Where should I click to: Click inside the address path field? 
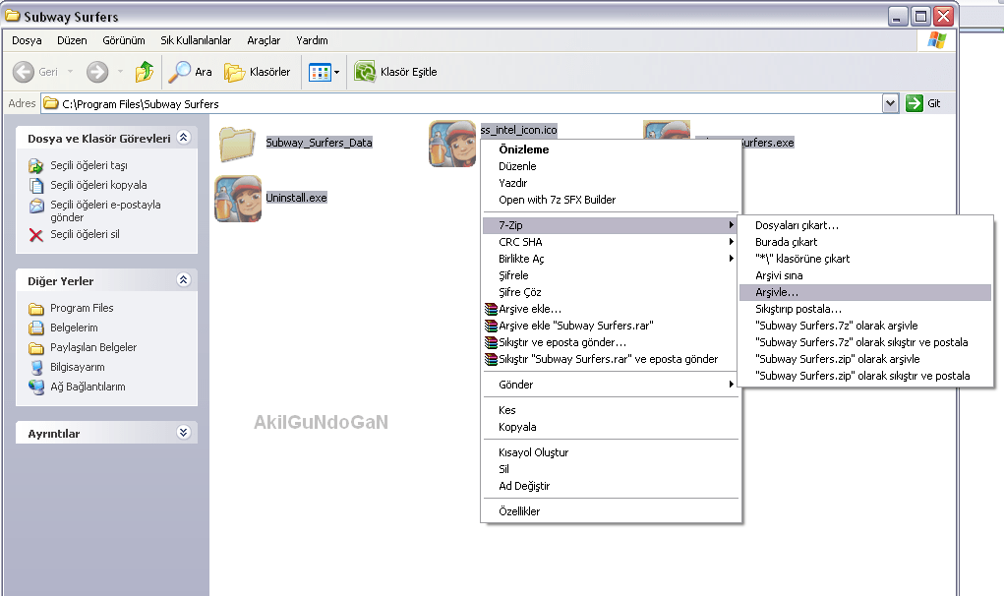click(x=472, y=103)
